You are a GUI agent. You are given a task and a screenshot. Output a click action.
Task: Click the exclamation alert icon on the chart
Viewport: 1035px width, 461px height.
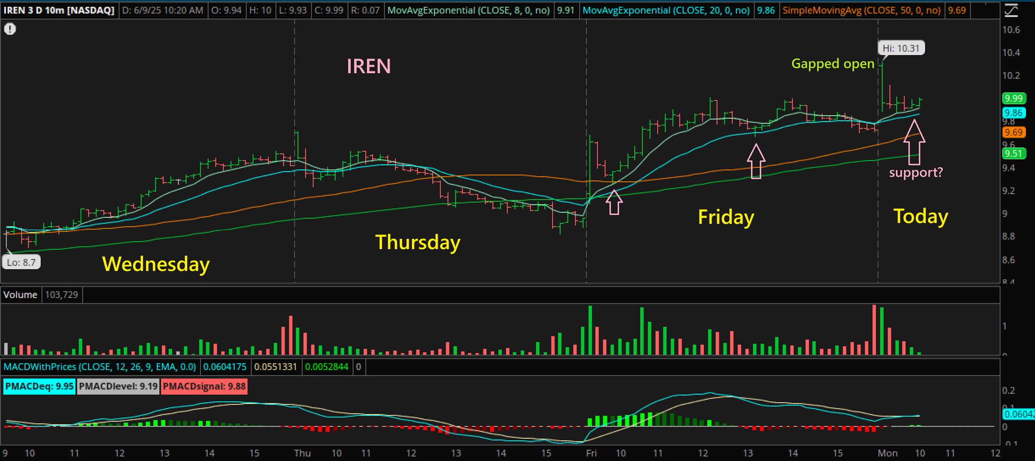pyautogui.click(x=10, y=29)
